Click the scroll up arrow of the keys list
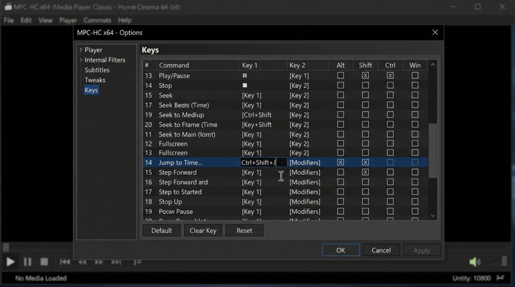Image resolution: width=515 pixels, height=287 pixels. coord(433,65)
